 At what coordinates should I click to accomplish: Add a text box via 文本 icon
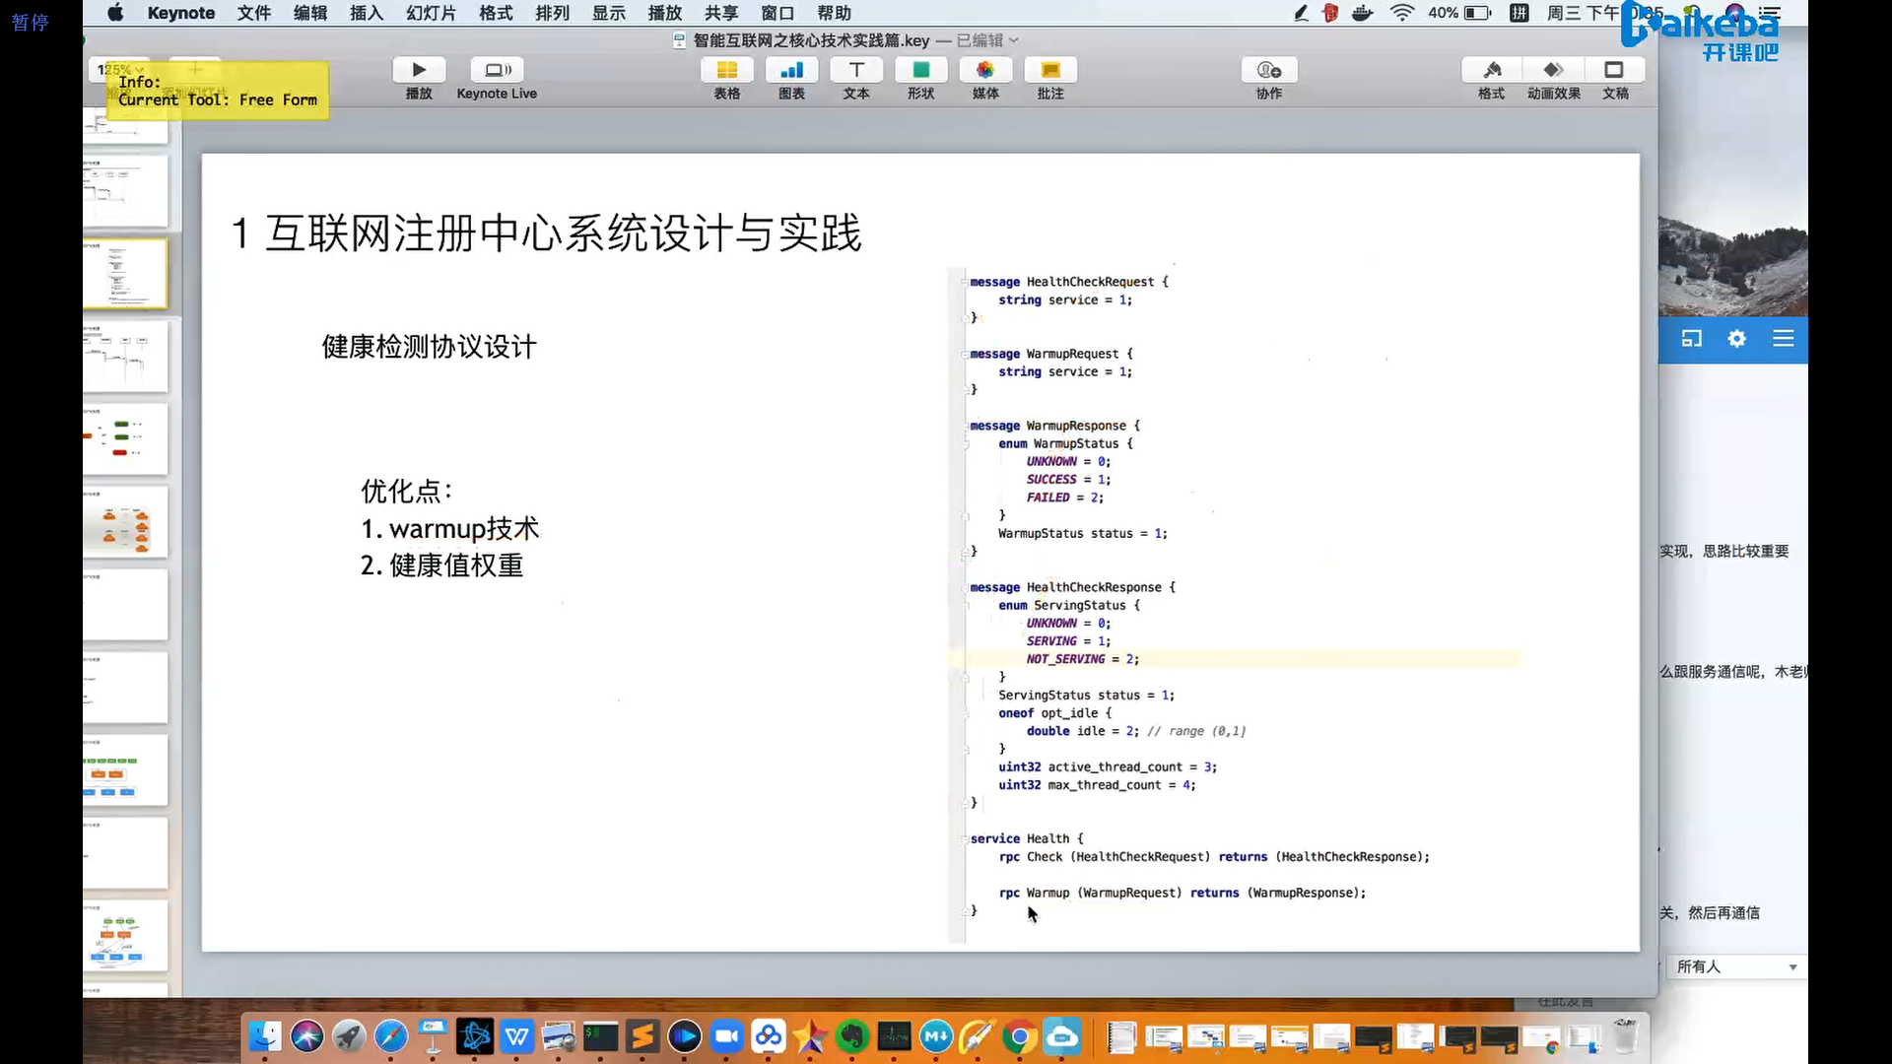click(x=856, y=70)
